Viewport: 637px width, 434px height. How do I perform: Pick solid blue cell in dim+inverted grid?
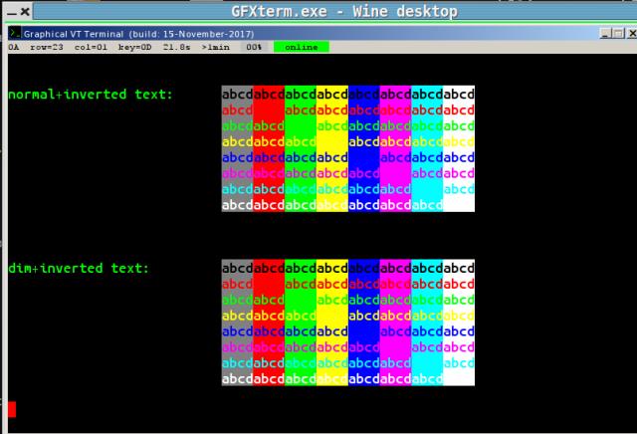point(363,330)
